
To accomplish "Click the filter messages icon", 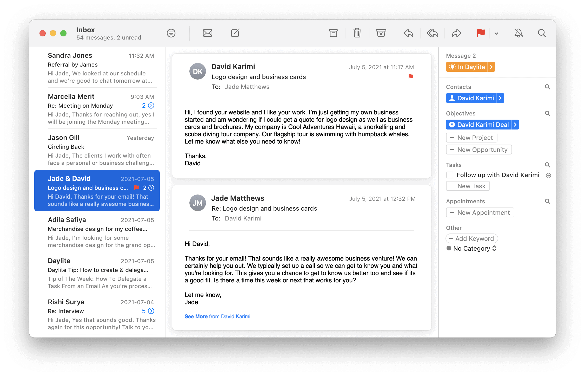I will [171, 33].
